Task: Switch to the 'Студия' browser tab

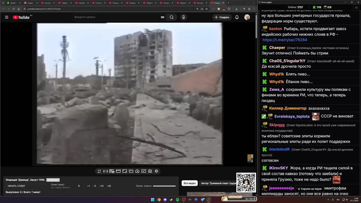Action: [30, 3]
